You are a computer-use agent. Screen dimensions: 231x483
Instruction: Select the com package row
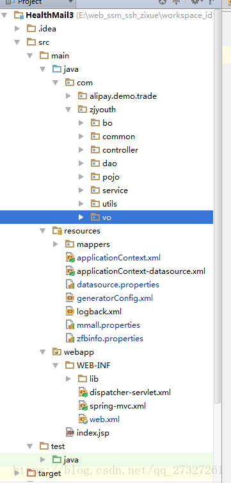coord(106,83)
